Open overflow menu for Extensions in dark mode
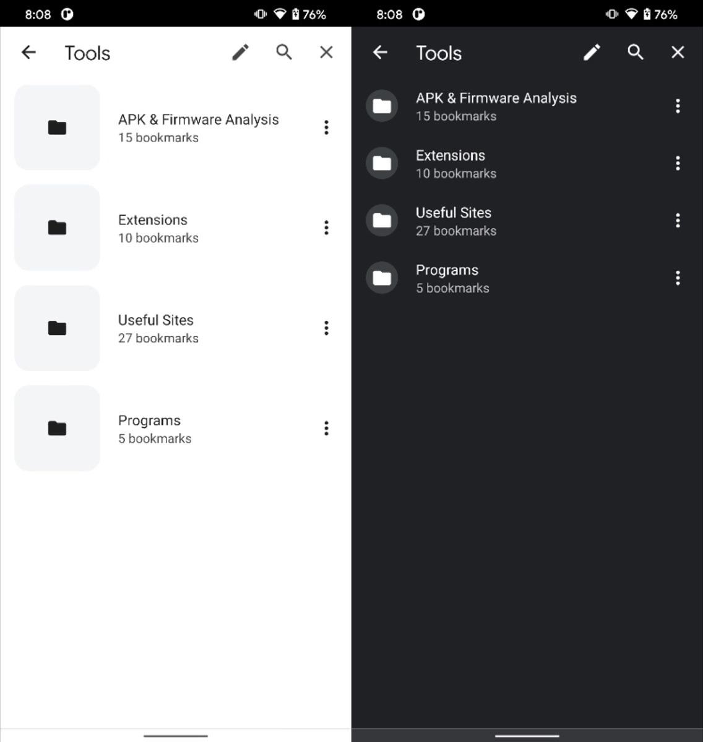Image resolution: width=703 pixels, height=742 pixels. coord(678,163)
